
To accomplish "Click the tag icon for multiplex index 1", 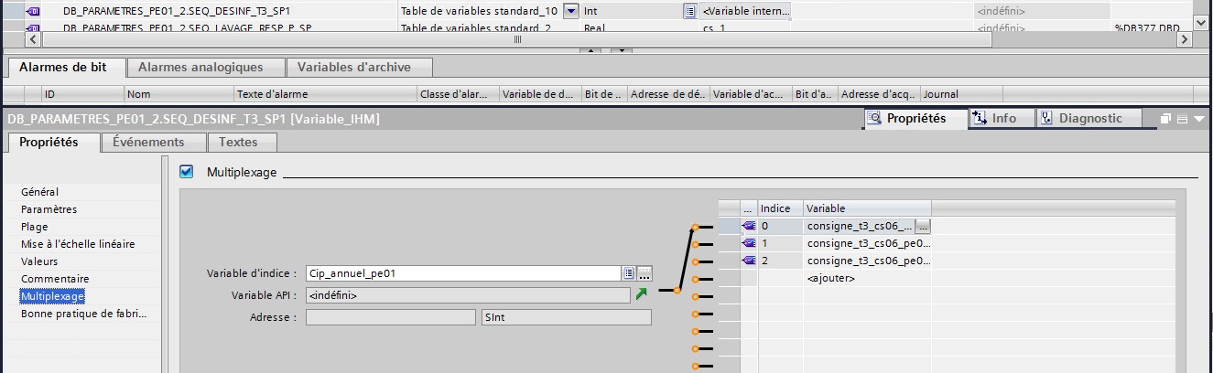I will 748,243.
